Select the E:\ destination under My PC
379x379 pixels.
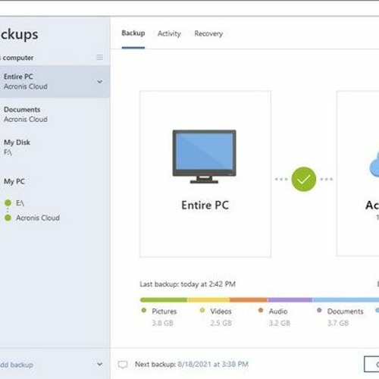click(20, 203)
